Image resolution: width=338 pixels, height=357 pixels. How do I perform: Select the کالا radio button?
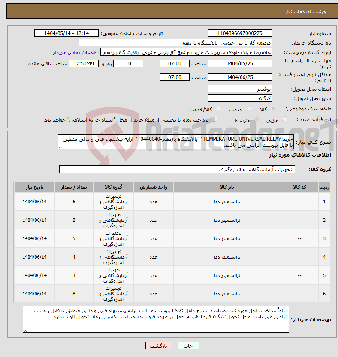pyautogui.click(x=273, y=109)
